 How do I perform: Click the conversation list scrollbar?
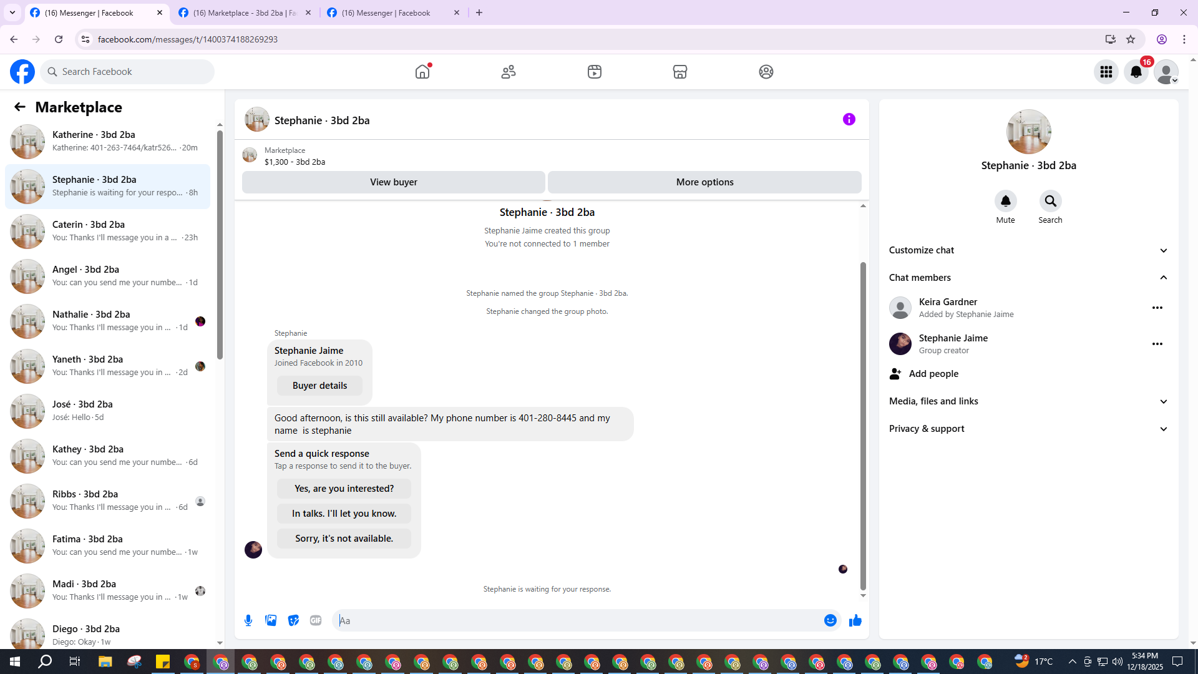click(220, 245)
